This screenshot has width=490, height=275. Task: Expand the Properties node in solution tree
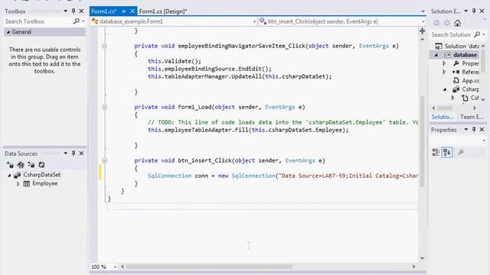tap(444, 63)
